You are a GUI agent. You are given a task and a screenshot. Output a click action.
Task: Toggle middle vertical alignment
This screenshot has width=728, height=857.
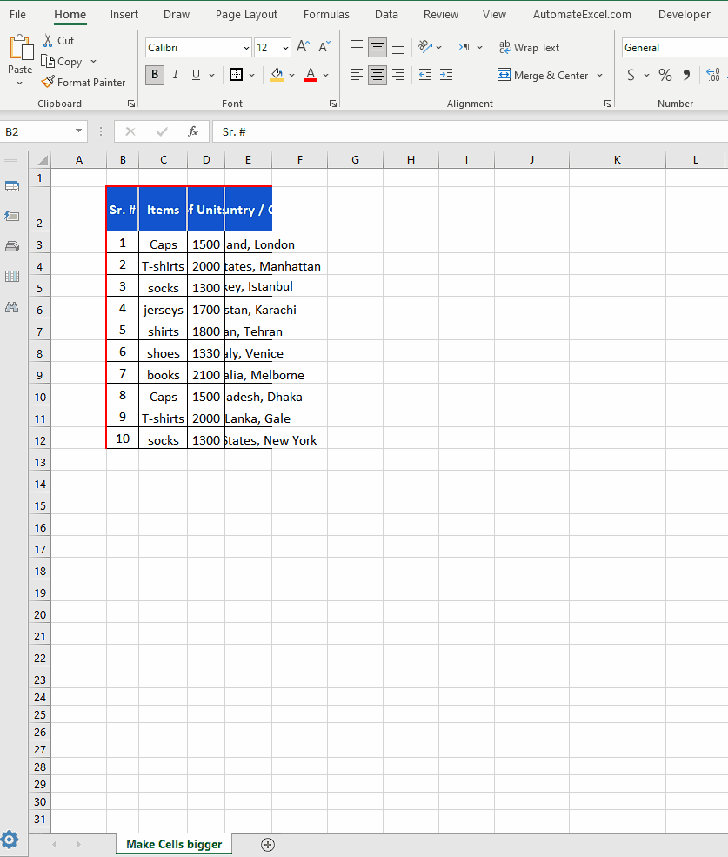point(377,47)
